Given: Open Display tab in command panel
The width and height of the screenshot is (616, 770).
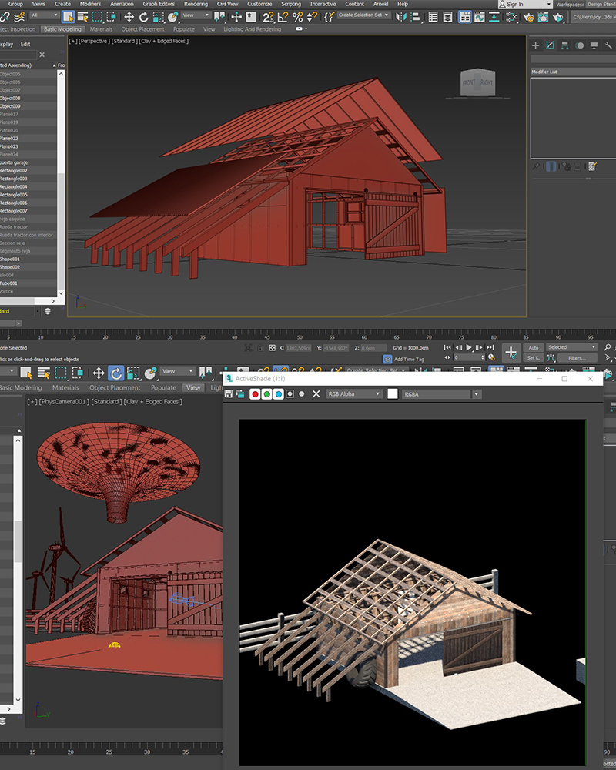Looking at the screenshot, I should (594, 45).
